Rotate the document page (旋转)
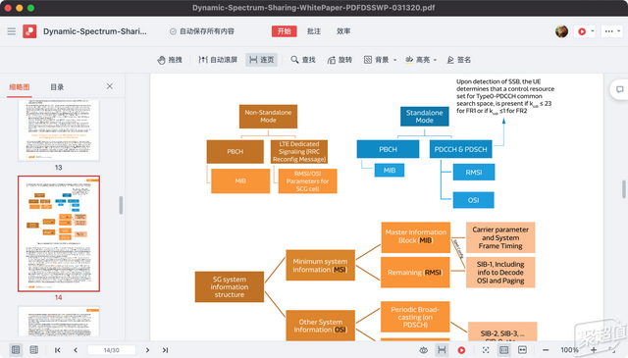Screen dimensions: 628x358 coord(340,60)
